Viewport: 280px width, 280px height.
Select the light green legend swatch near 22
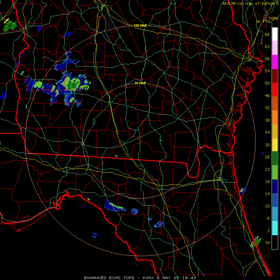pyautogui.click(x=275, y=172)
